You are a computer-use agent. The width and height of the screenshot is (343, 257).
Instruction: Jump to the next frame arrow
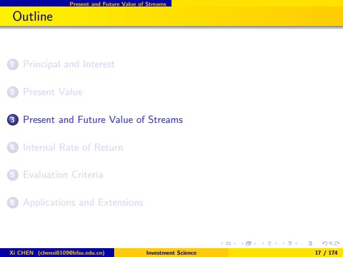[255, 243]
